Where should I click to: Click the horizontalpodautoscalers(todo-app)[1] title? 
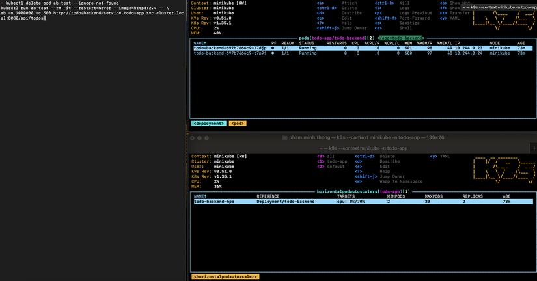click(x=363, y=191)
